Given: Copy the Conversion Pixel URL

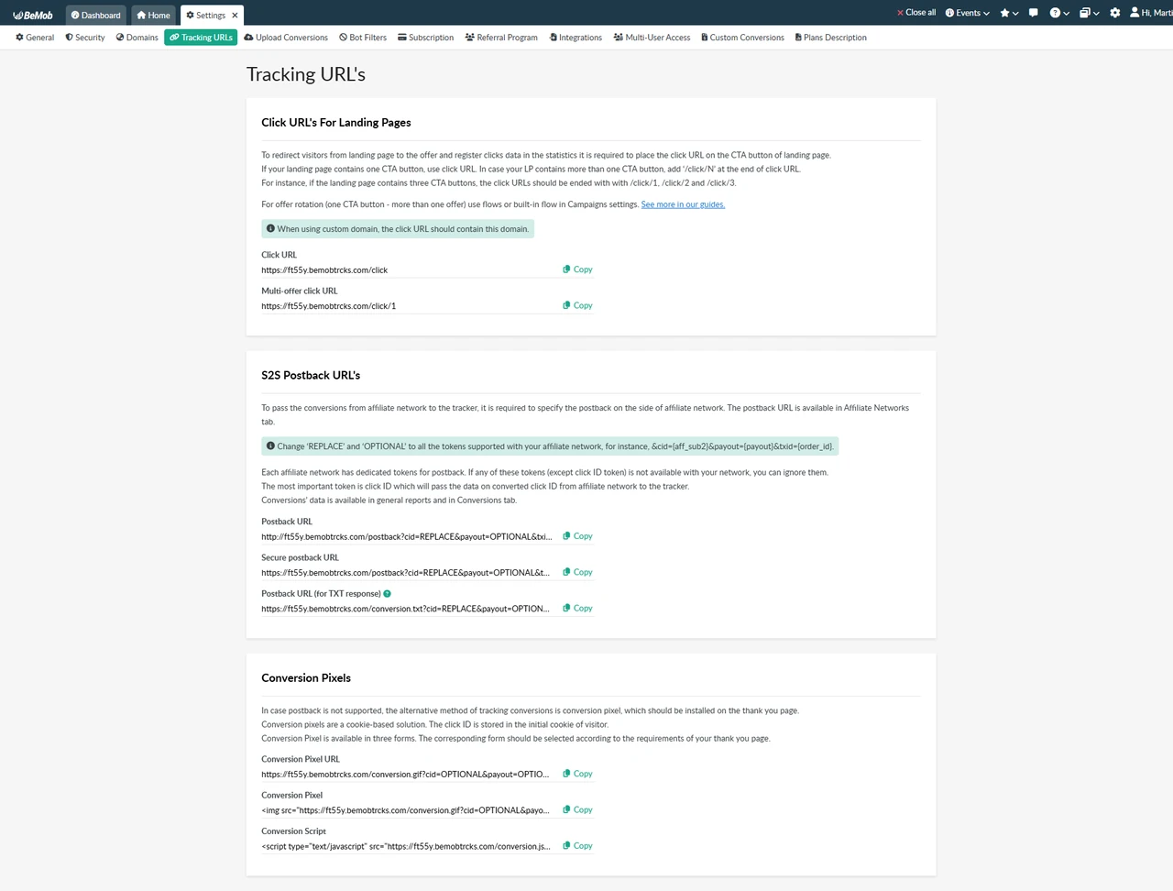Looking at the screenshot, I should [578, 774].
